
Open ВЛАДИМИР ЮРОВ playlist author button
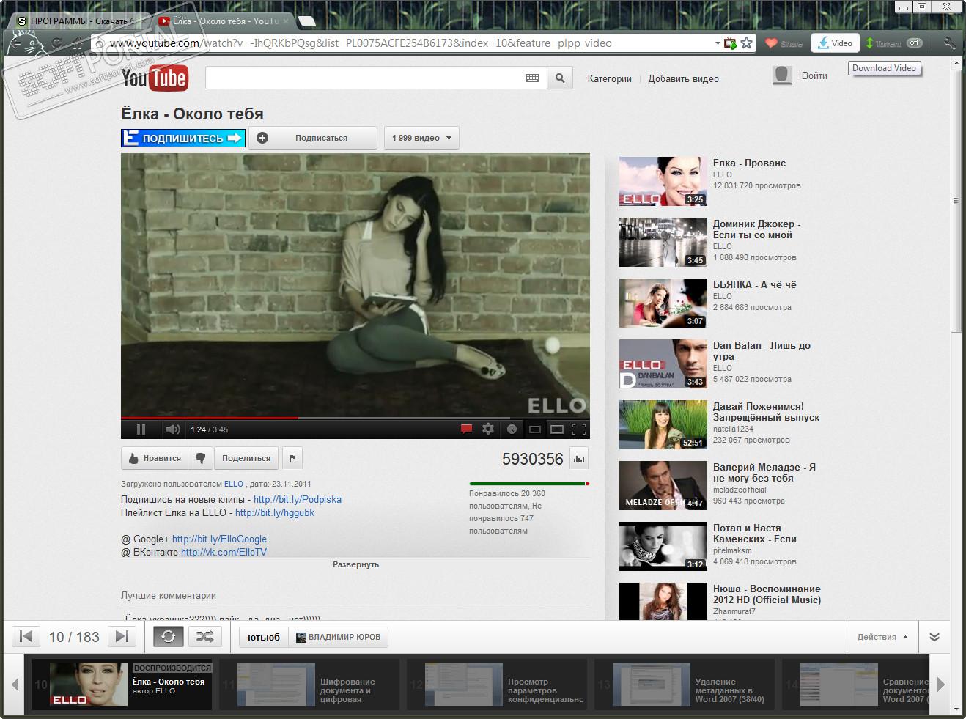339,637
